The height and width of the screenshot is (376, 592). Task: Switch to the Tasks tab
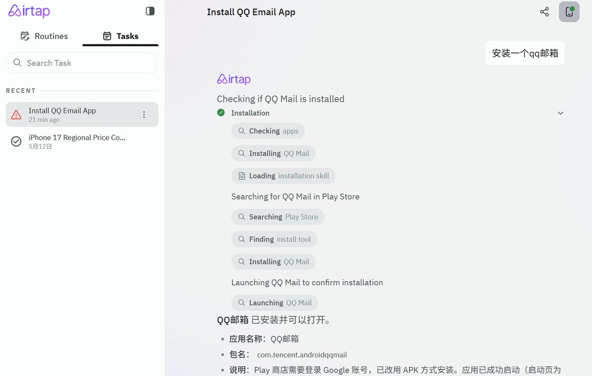(x=120, y=36)
